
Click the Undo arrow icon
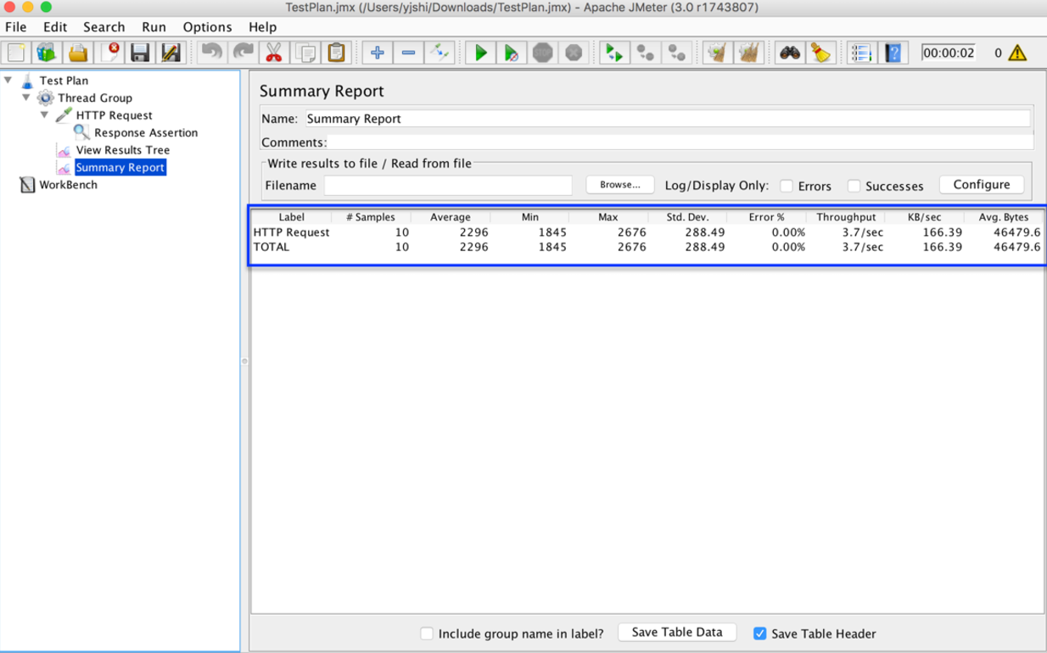[x=212, y=53]
